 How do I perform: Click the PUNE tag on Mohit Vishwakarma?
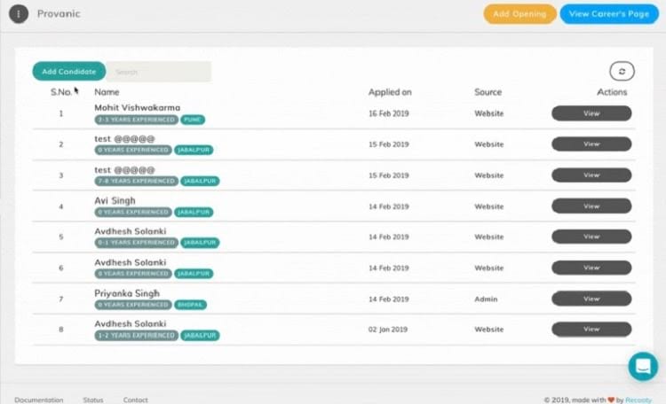[x=193, y=119]
